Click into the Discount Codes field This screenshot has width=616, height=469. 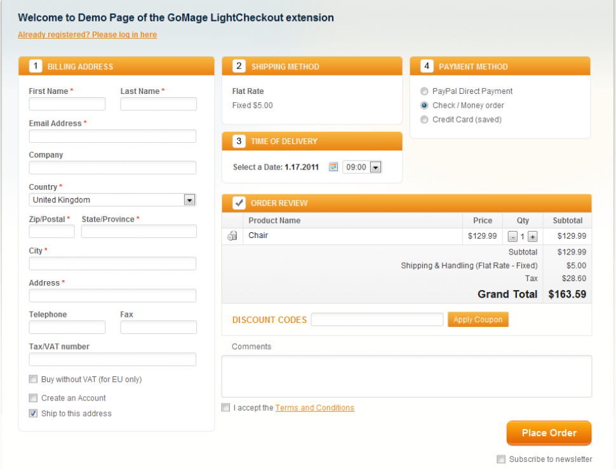[377, 320]
